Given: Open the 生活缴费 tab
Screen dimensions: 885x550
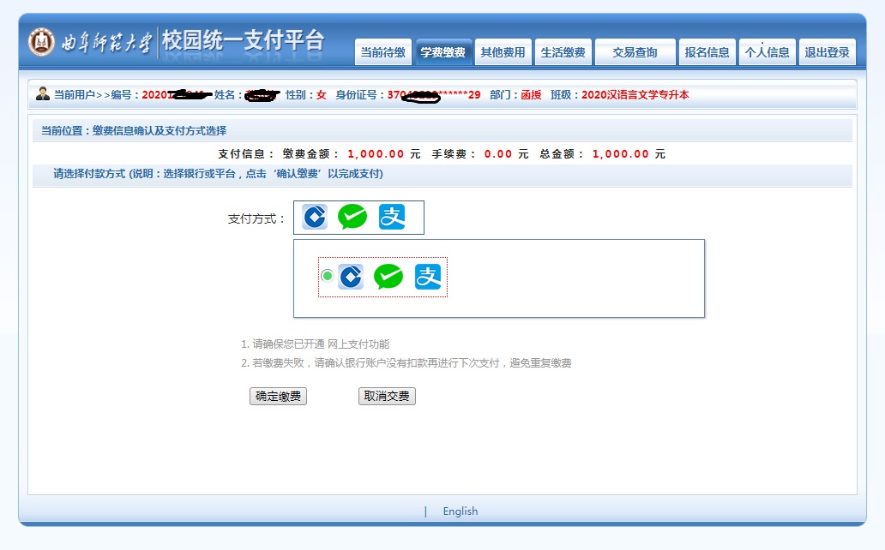Looking at the screenshot, I should 563,52.
